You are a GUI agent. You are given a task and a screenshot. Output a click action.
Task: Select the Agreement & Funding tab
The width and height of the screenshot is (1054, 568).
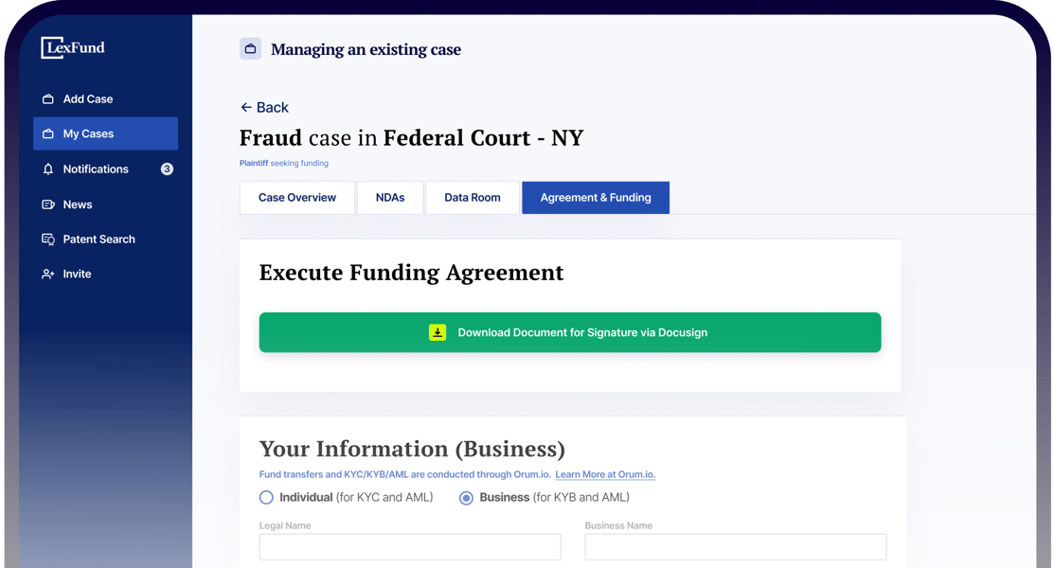[x=596, y=198]
